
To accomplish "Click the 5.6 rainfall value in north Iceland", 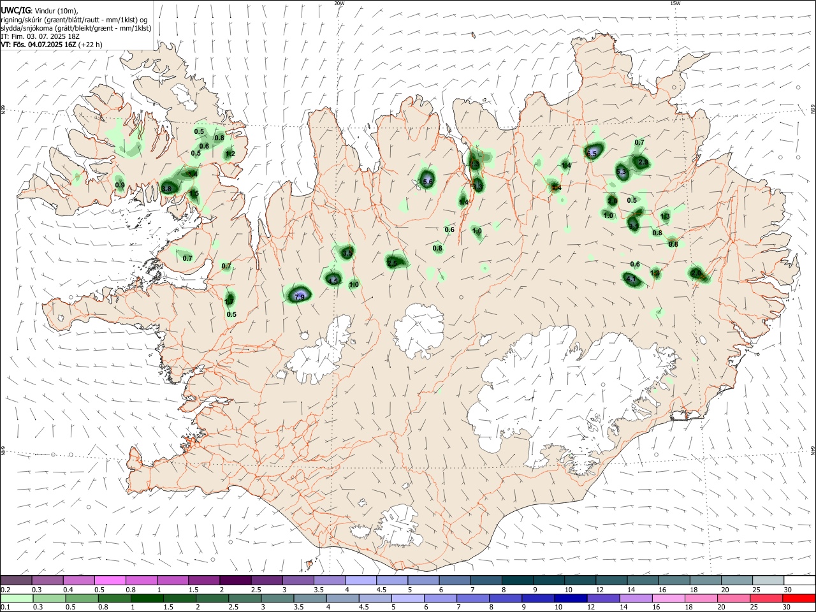I will point(428,182).
